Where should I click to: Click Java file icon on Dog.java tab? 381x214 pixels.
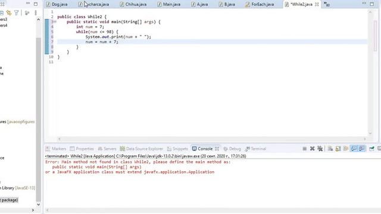coord(48,4)
